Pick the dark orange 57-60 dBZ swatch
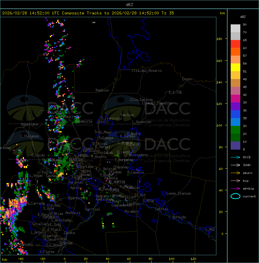The width and height of the screenshot is (259, 263). (x=235, y=52)
